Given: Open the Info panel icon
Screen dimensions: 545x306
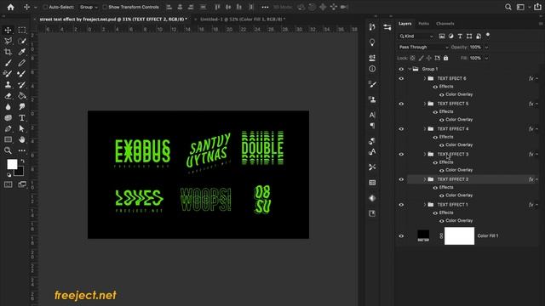Looking at the screenshot, I should coord(372,69).
